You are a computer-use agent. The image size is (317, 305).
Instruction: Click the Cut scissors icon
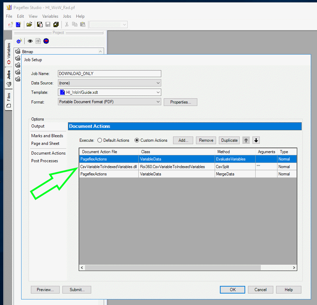click(67, 25)
